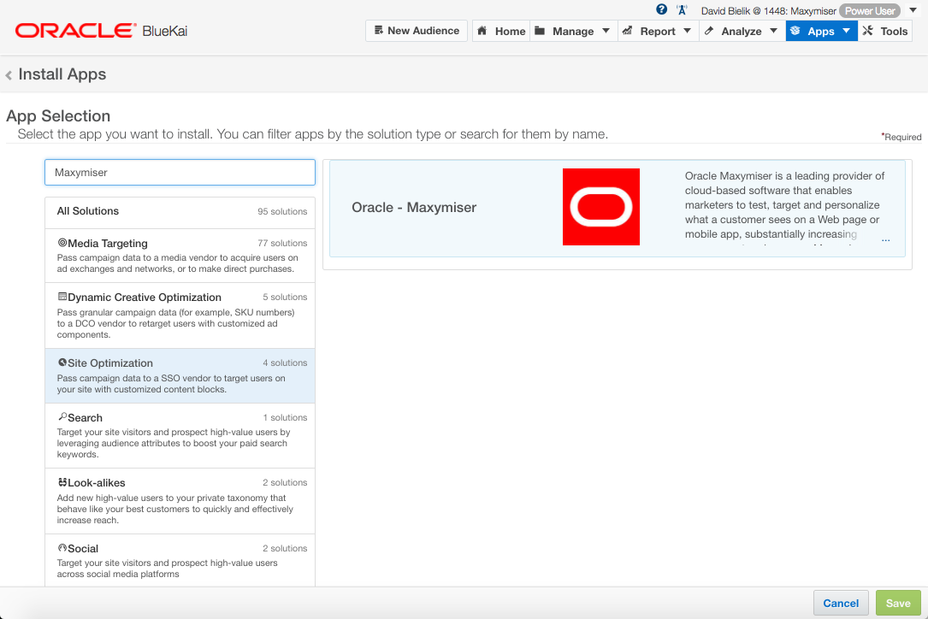Click the Site Optimization category icon

coord(62,363)
